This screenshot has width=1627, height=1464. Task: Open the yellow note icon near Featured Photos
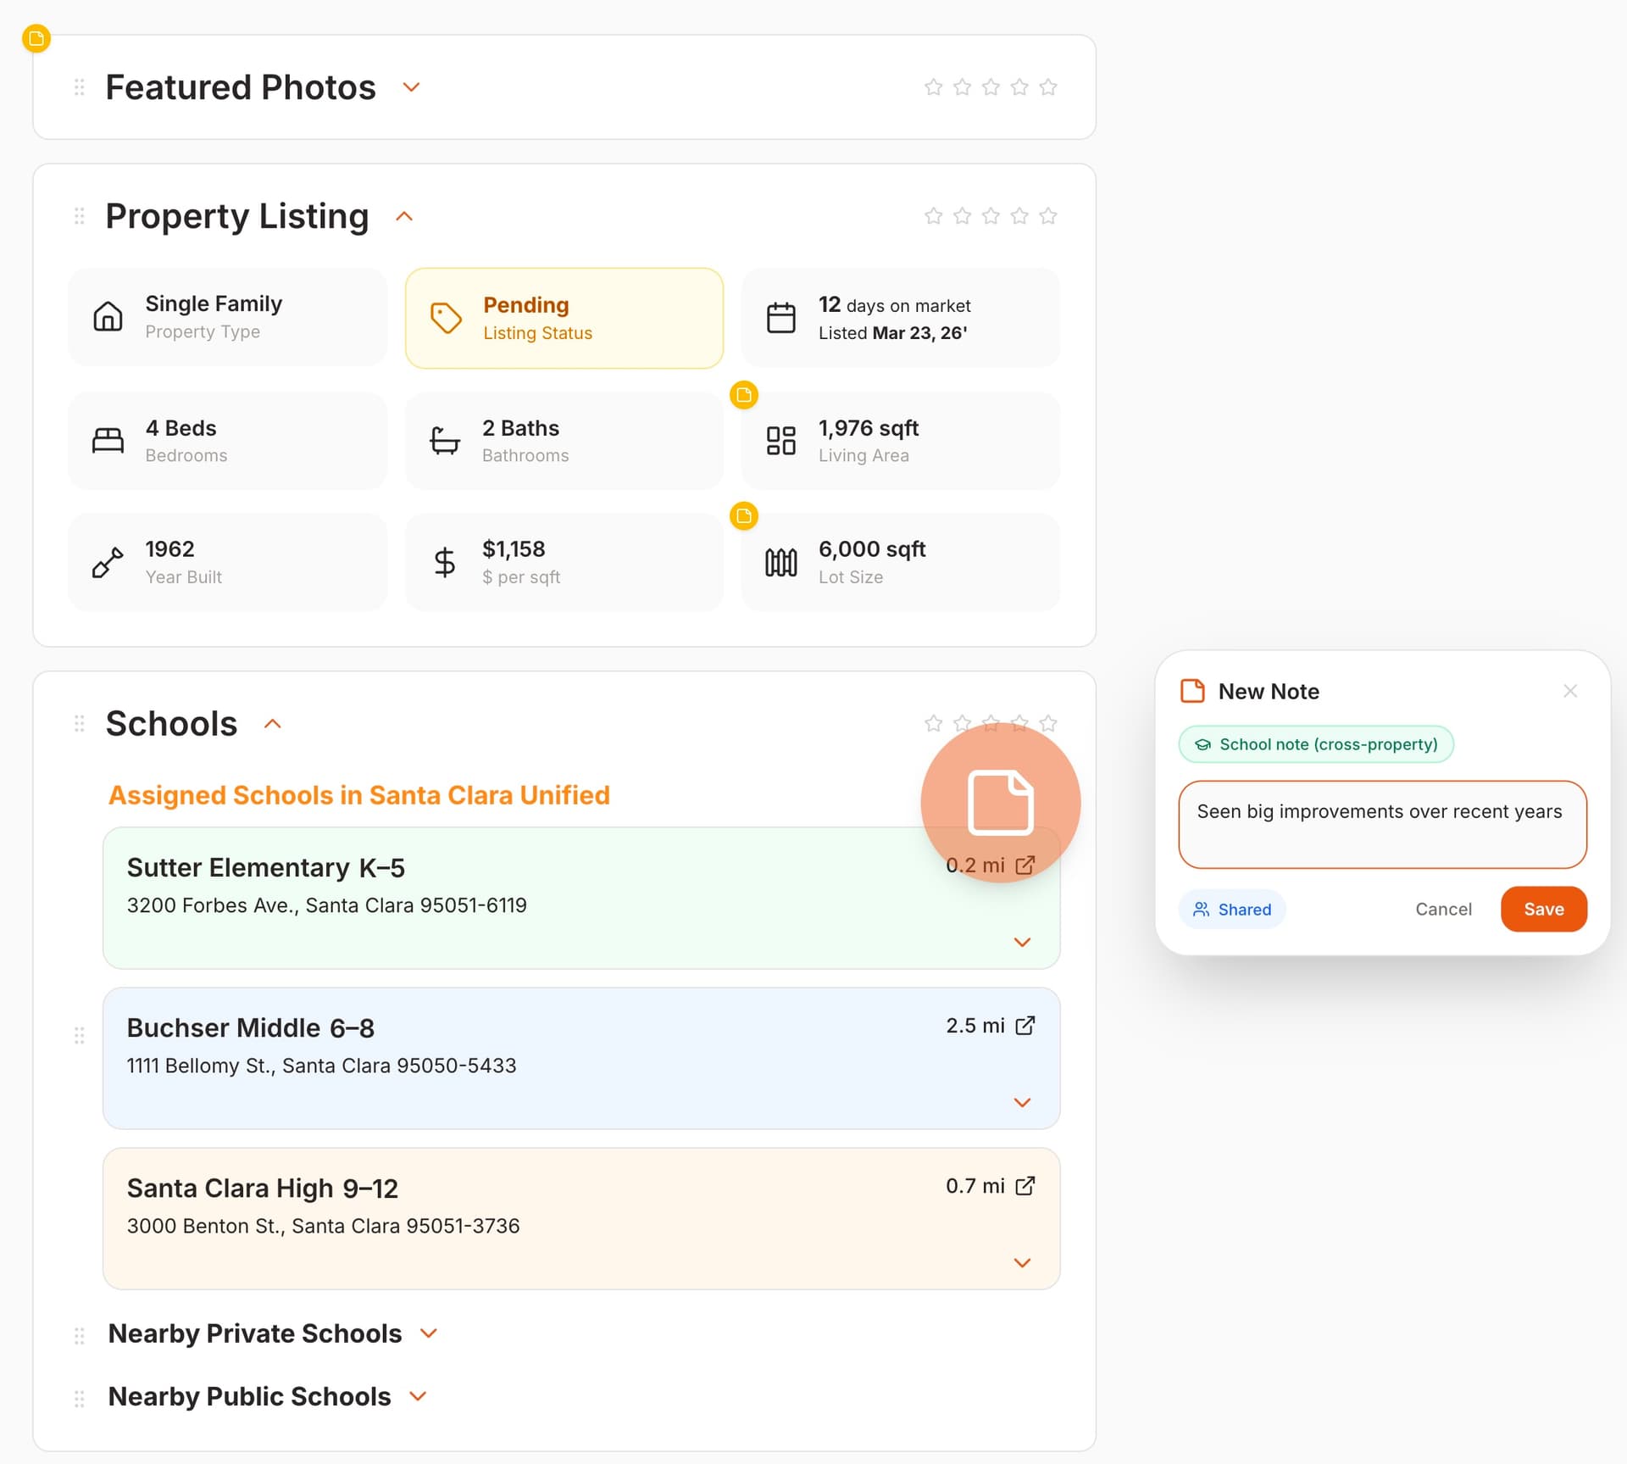tap(36, 37)
